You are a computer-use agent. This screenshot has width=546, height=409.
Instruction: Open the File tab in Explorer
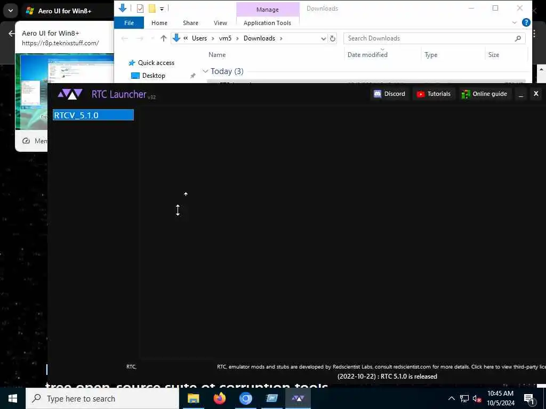129,23
